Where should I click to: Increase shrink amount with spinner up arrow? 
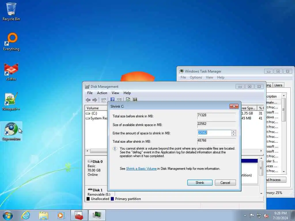(233, 132)
